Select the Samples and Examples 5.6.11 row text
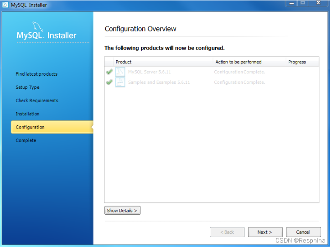332x248 pixels. click(159, 83)
